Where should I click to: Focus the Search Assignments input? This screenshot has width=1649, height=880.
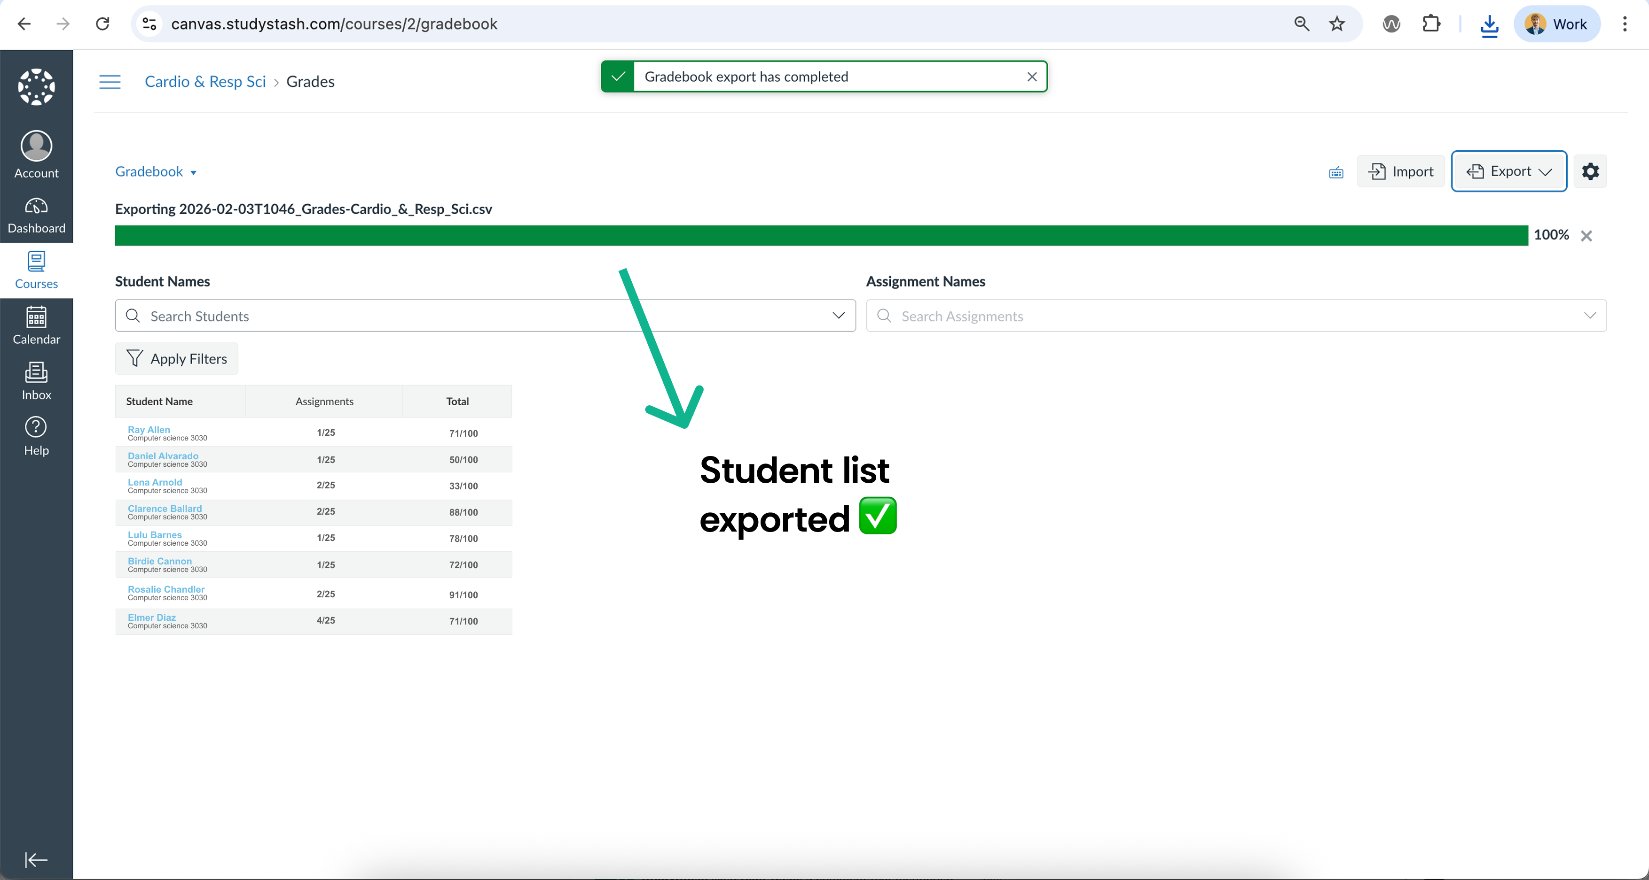tap(1236, 315)
